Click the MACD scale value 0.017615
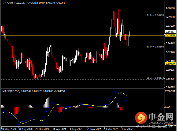The height and width of the screenshot is (131, 177). tap(170, 90)
